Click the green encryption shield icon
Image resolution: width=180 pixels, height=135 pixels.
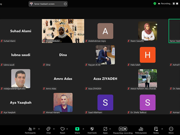click(x=155, y=4)
